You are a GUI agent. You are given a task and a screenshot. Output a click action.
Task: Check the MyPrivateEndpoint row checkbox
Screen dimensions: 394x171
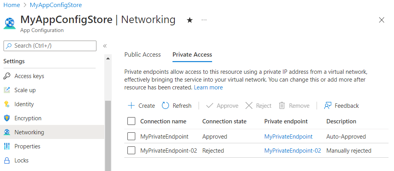[131, 137]
